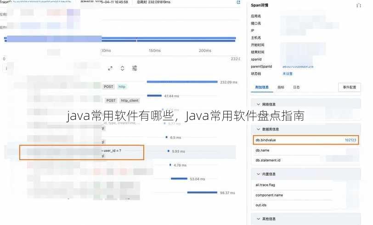Select the out.ids attribute row
The height and width of the screenshot is (225, 373).
(305, 205)
